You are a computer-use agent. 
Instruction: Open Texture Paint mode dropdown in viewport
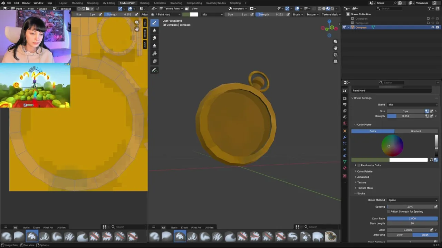171,9
